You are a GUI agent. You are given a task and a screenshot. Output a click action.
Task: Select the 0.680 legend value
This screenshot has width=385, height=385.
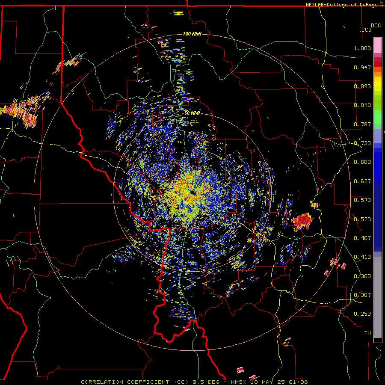362,162
